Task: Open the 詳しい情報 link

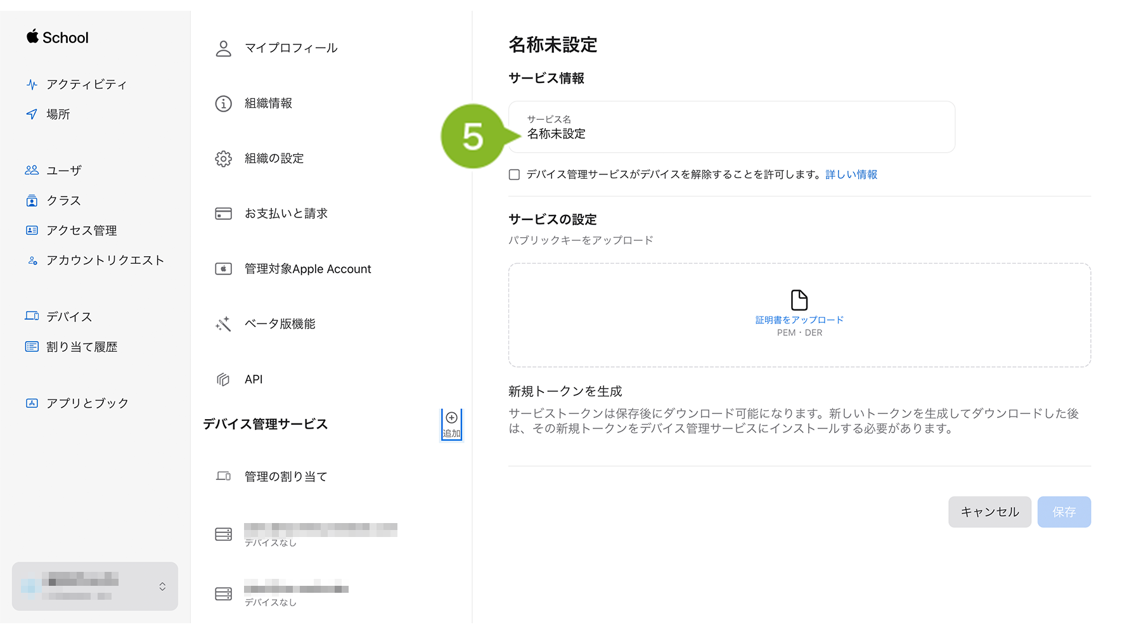Action: 851,175
